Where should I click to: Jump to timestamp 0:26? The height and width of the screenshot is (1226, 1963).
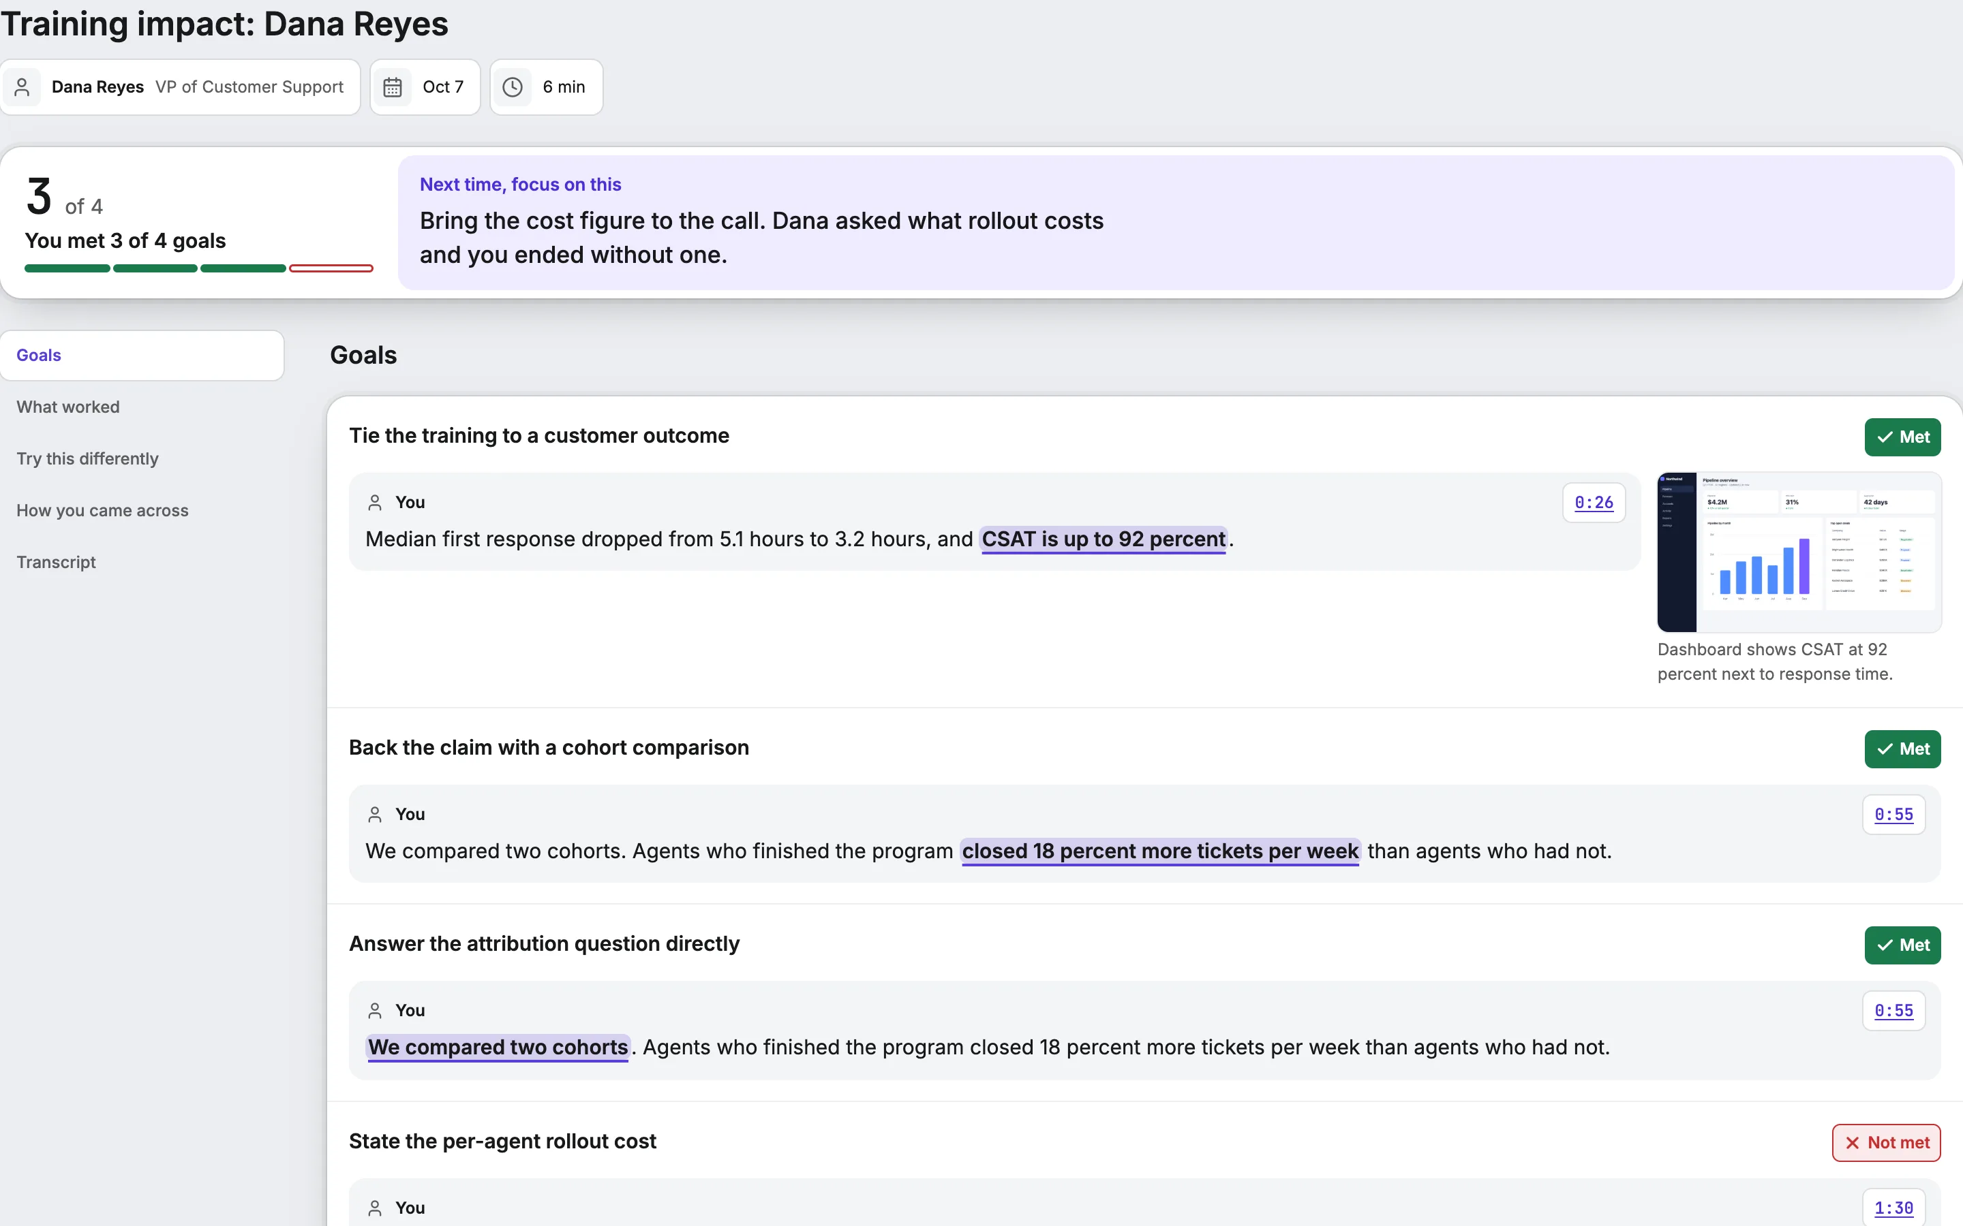[x=1594, y=503]
